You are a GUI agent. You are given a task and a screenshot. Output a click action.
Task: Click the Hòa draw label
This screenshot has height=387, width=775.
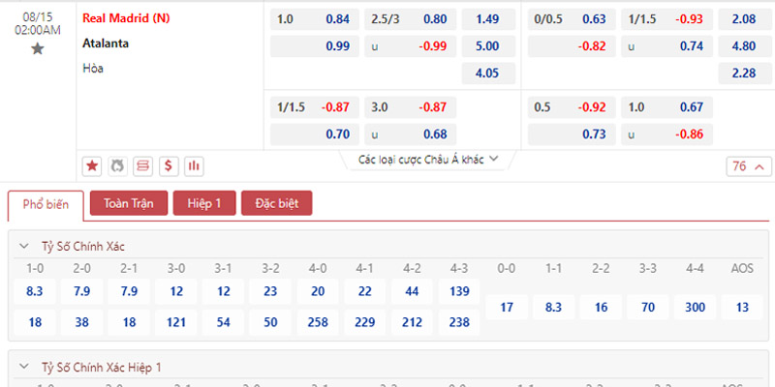(x=93, y=69)
